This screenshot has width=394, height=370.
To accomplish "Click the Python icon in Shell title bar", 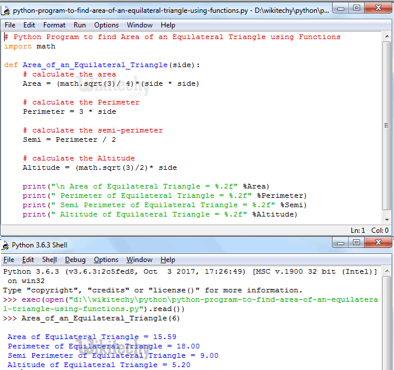I will [5, 245].
